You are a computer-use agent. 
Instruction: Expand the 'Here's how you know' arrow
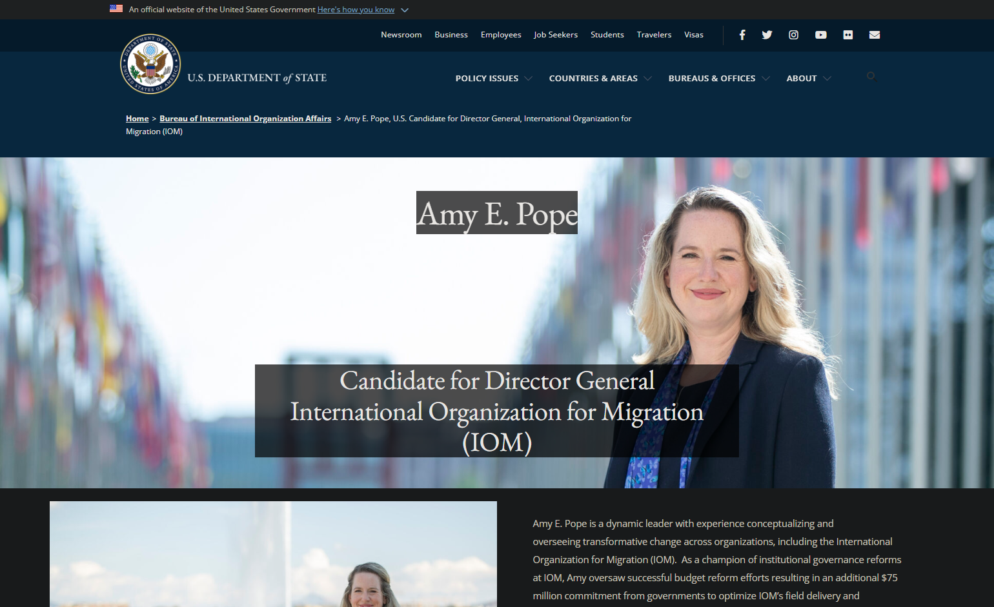[x=405, y=10]
